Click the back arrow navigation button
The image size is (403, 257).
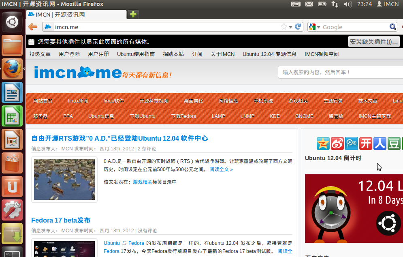tap(33, 27)
